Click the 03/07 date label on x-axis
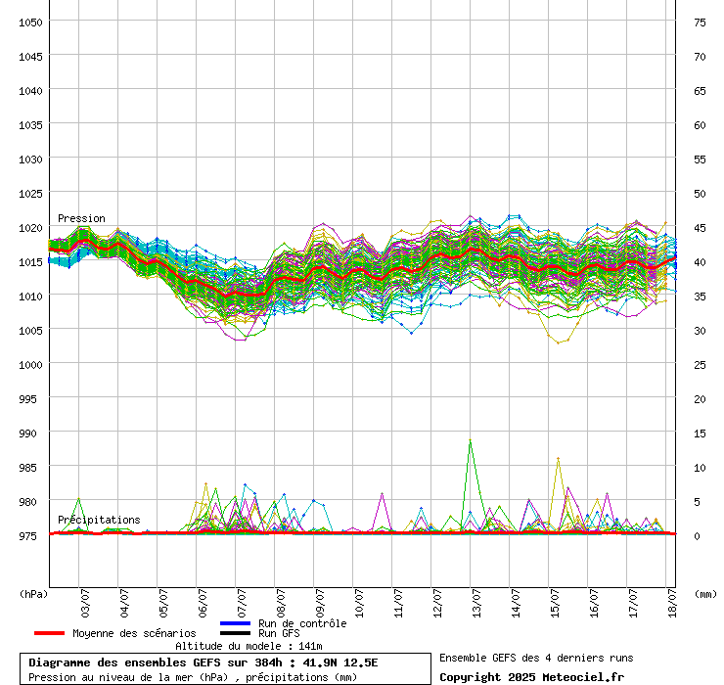Image resolution: width=724 pixels, height=685 pixels. [85, 603]
